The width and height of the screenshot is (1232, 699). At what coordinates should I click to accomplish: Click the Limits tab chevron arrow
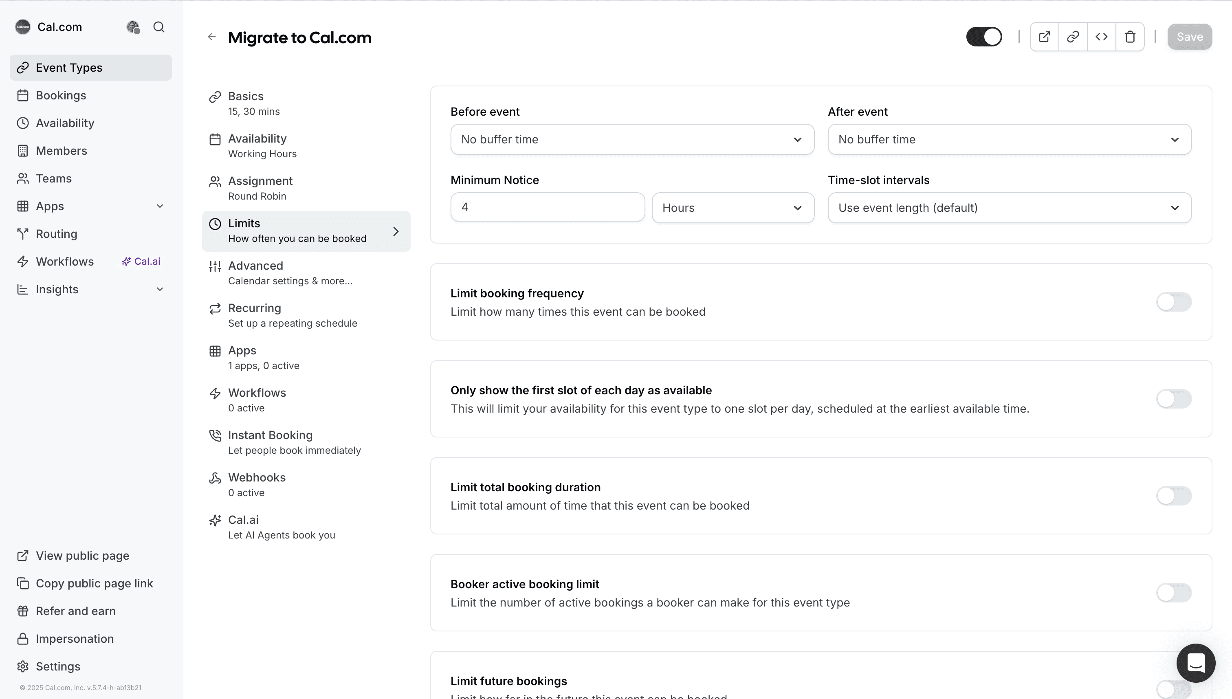coord(396,231)
